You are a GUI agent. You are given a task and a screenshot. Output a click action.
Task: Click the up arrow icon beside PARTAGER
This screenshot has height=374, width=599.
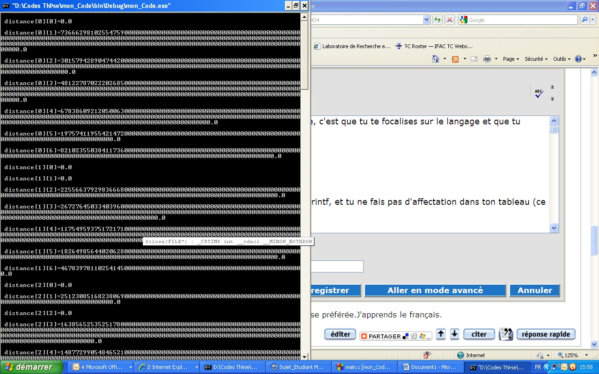440,334
